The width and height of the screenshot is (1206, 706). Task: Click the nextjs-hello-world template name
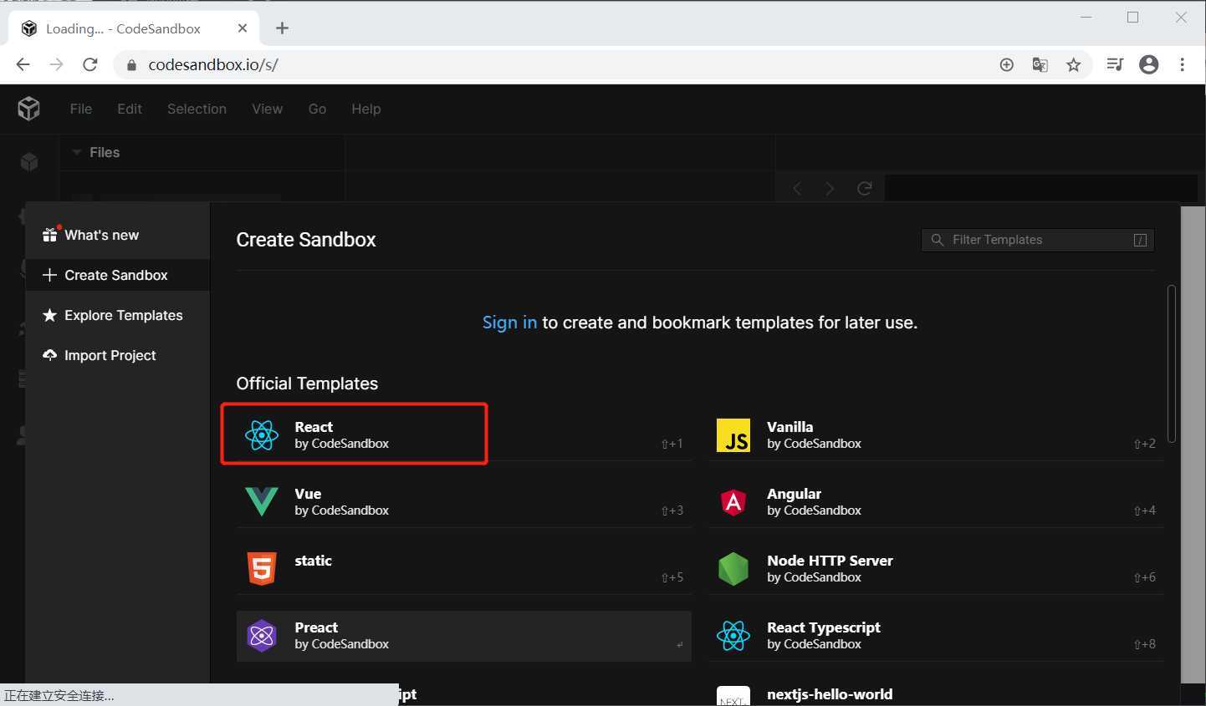[830, 694]
